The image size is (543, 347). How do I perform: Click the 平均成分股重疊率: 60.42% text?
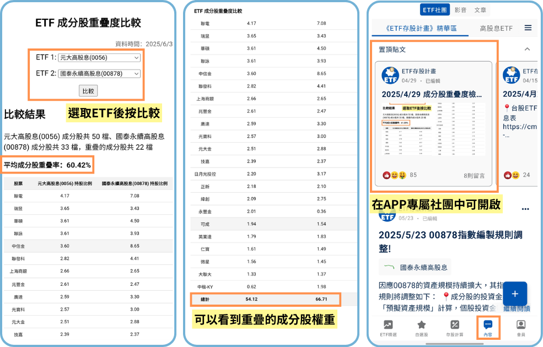tap(47, 165)
